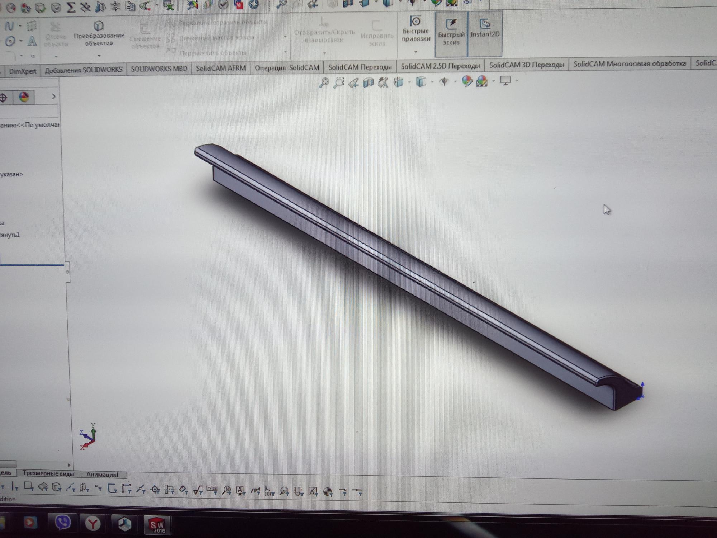Image resolution: width=717 pixels, height=538 pixels.
Task: Expand feature manager tabs chevron arrow
Action: click(x=54, y=96)
